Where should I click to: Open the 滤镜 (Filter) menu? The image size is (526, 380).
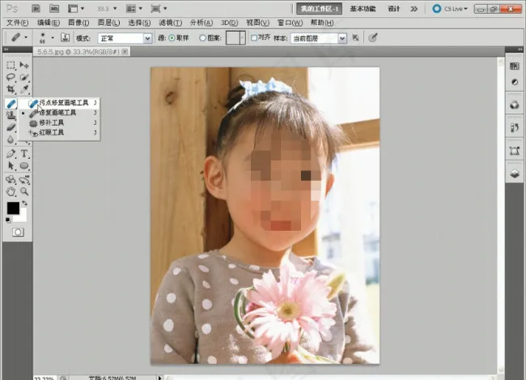170,23
